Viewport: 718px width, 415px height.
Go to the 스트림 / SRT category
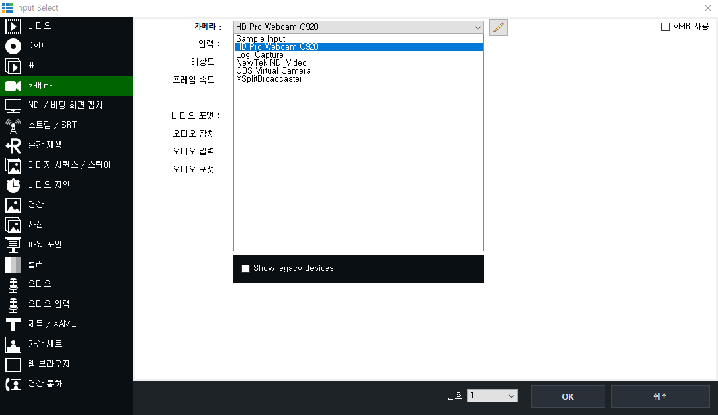(x=66, y=125)
